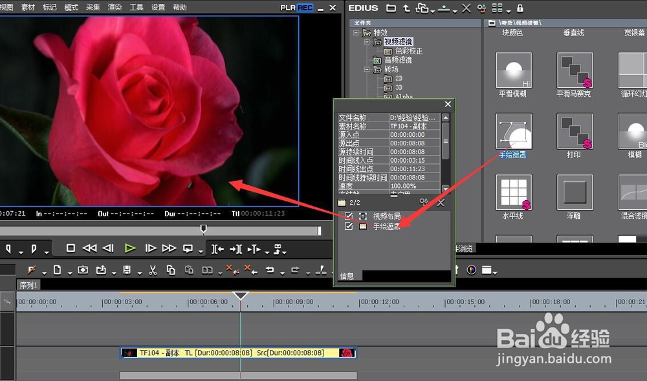Uncheck the 视频布局 checkbox

click(x=349, y=216)
